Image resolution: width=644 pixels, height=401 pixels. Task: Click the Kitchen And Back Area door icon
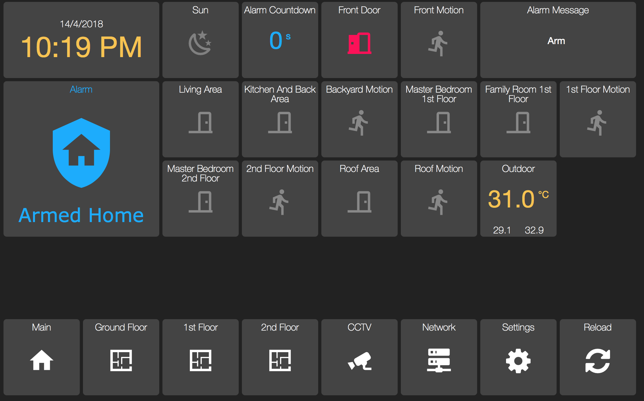pos(280,122)
